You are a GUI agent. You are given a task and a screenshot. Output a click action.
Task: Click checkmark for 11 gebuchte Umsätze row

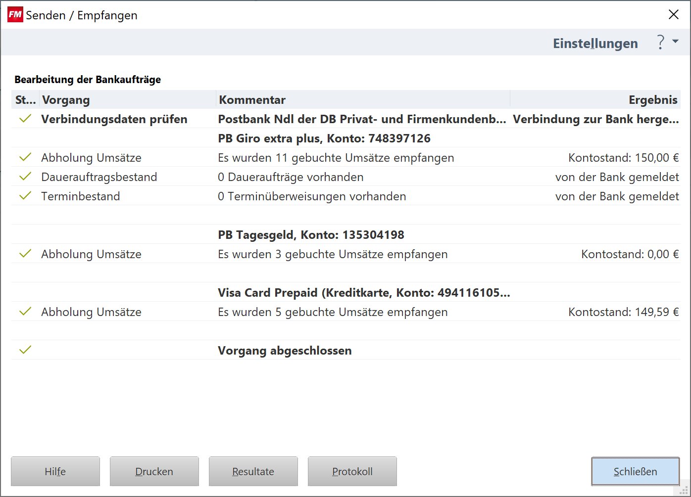coord(25,157)
